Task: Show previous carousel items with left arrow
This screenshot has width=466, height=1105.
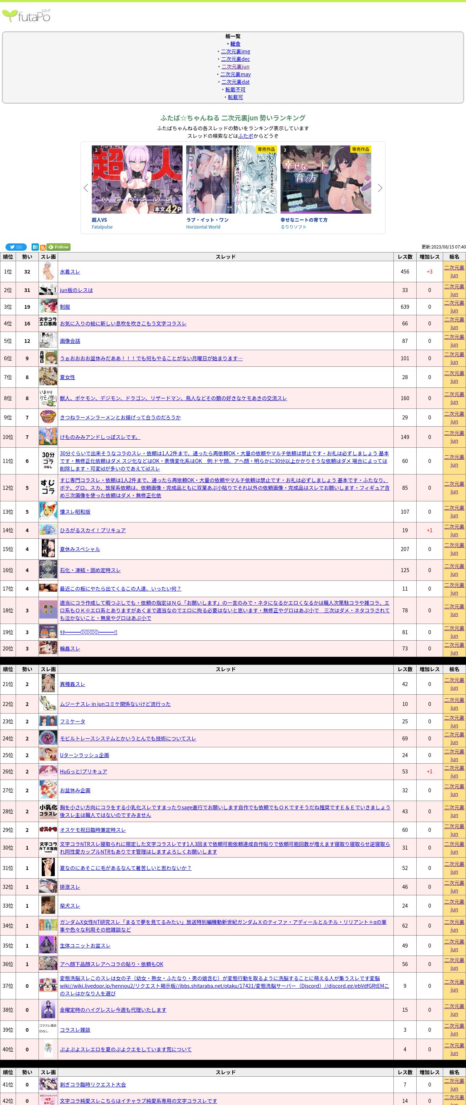Action: pyautogui.click(x=85, y=188)
